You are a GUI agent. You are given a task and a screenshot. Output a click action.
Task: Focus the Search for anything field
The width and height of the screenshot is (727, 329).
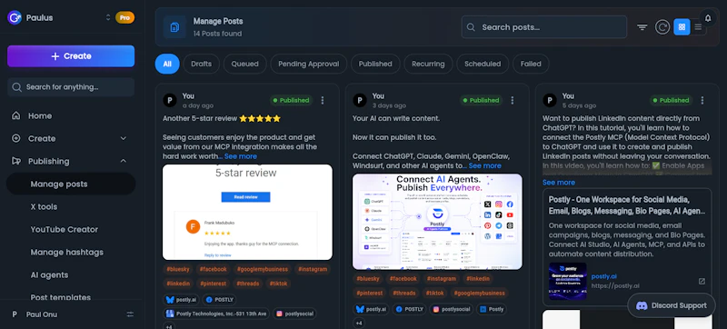point(71,87)
